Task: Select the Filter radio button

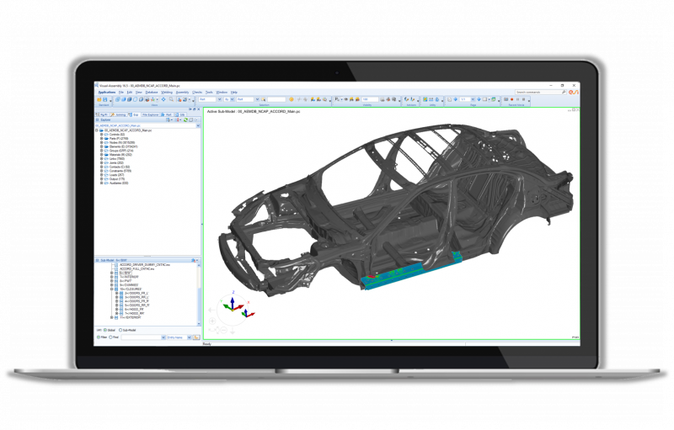Action: click(99, 337)
